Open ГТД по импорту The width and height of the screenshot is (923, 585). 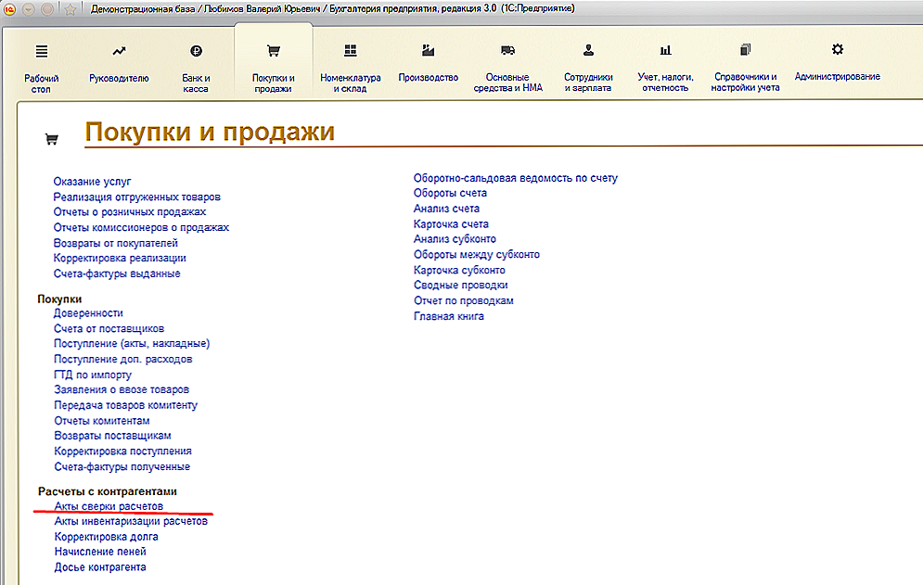(93, 375)
